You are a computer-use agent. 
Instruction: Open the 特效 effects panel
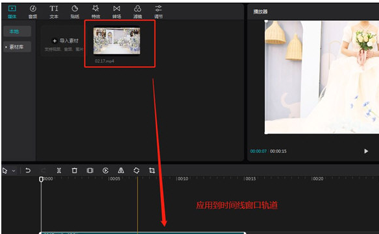95,12
